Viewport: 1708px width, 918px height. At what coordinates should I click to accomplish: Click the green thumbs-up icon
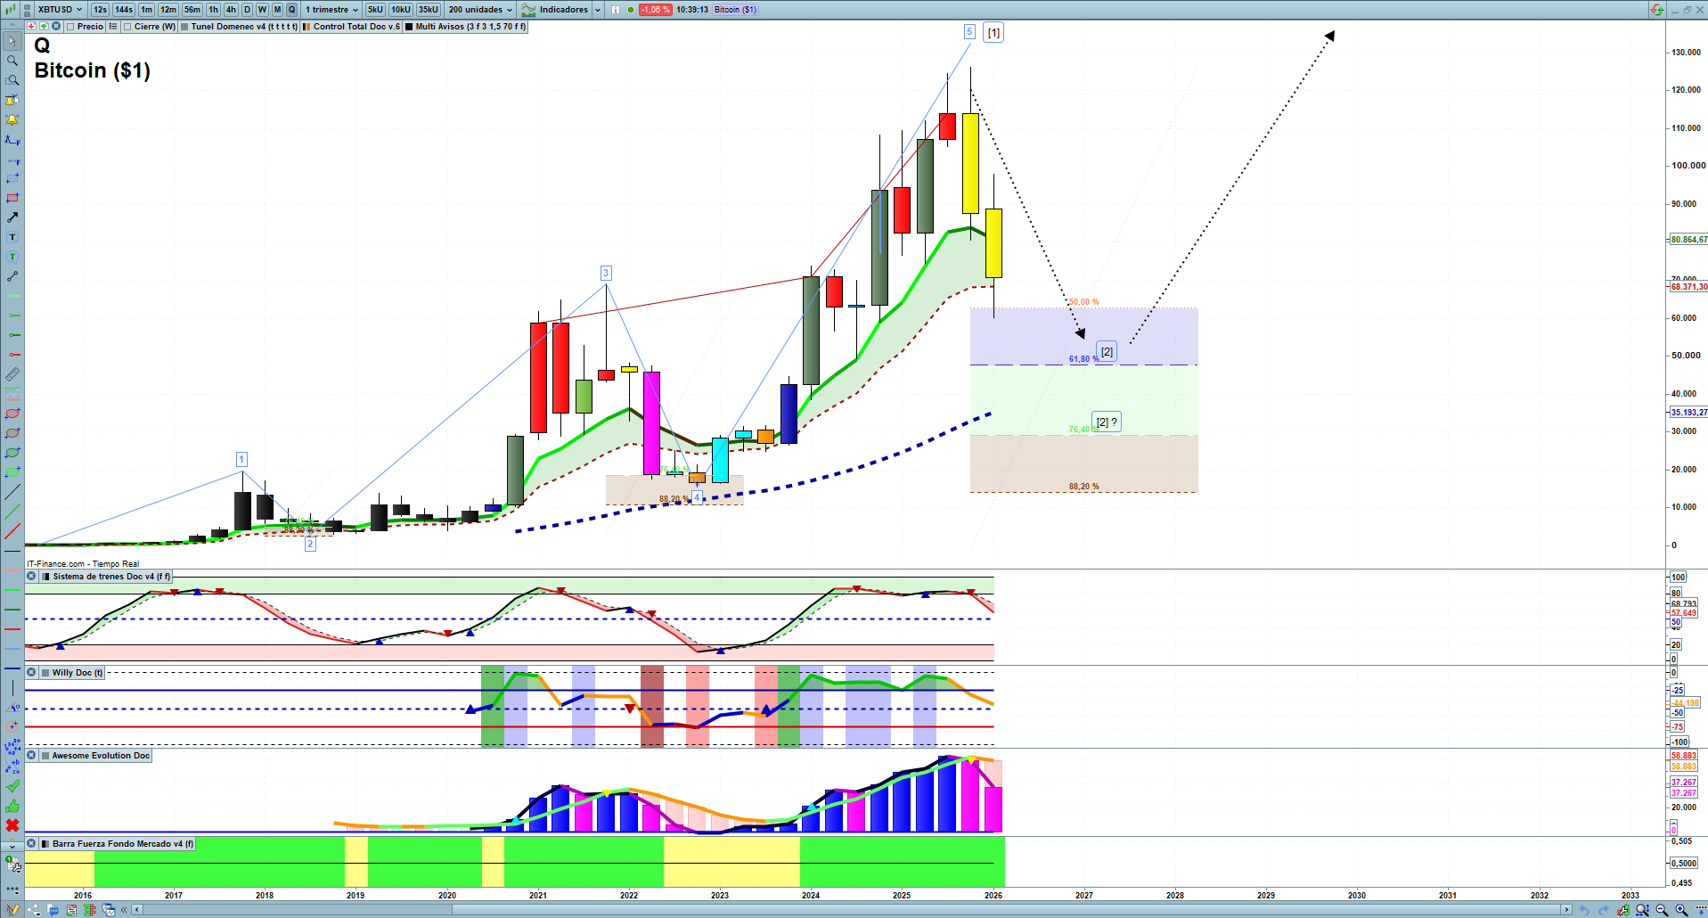(12, 806)
